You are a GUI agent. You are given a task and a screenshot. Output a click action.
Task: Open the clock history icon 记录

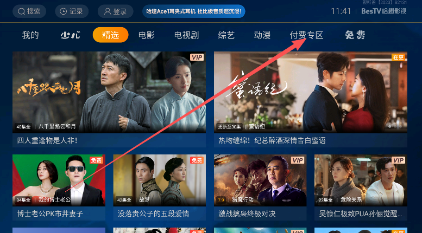tap(63, 11)
